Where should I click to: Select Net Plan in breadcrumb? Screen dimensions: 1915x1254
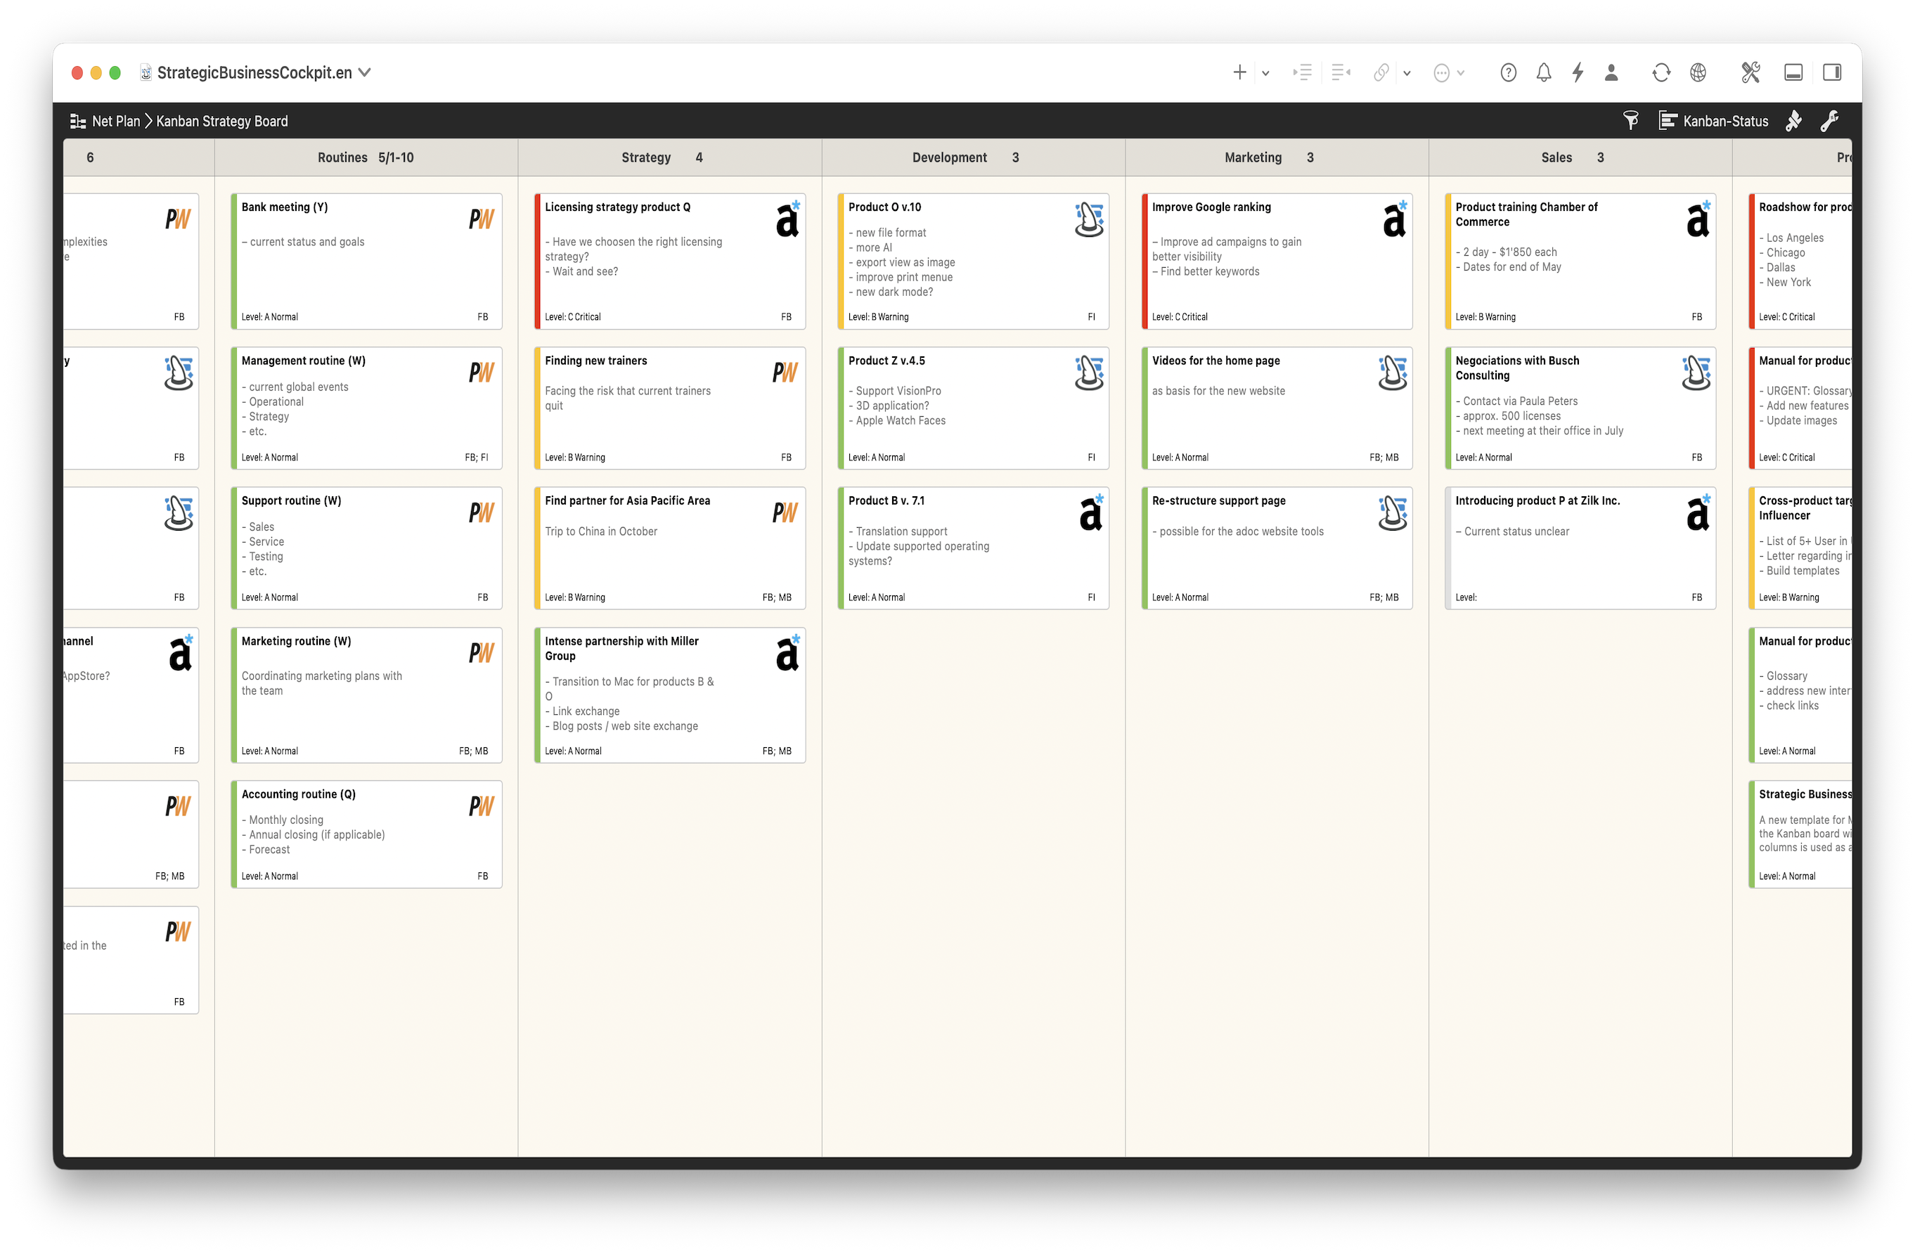pos(115,122)
